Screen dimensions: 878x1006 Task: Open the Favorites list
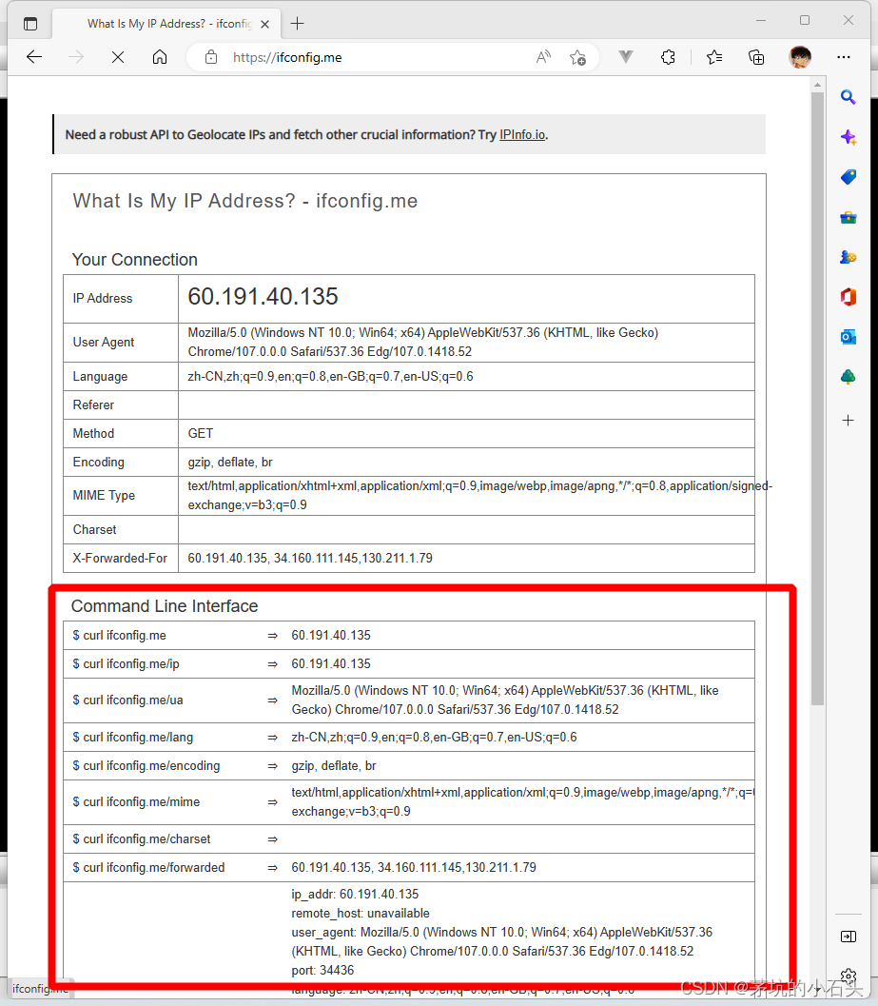713,57
